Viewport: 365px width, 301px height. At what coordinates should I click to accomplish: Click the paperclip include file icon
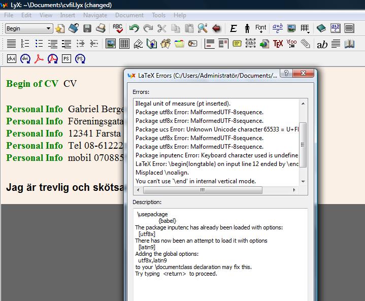305,44
